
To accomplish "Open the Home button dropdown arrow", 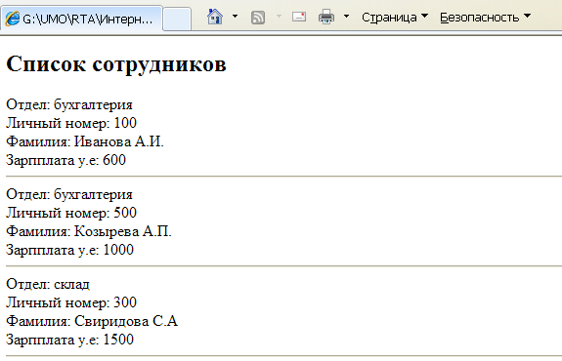I will [236, 17].
